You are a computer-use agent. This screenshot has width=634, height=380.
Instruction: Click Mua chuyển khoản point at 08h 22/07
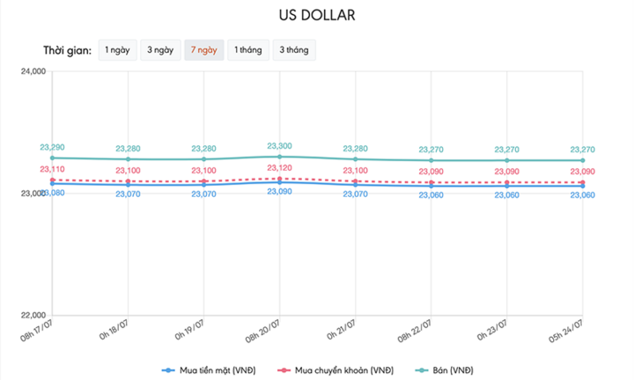pos(431,182)
